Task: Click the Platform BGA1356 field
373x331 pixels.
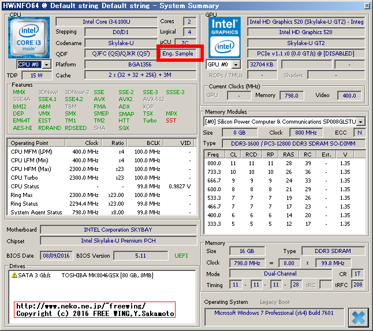Action: pyautogui.click(x=140, y=65)
